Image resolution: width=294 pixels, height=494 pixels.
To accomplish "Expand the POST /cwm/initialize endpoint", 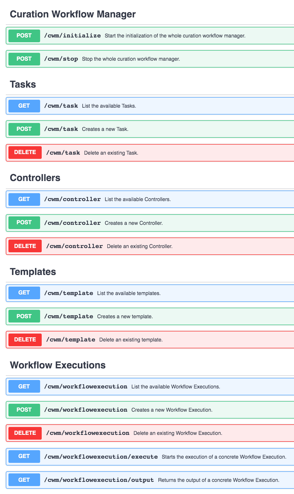I will pyautogui.click(x=150, y=36).
